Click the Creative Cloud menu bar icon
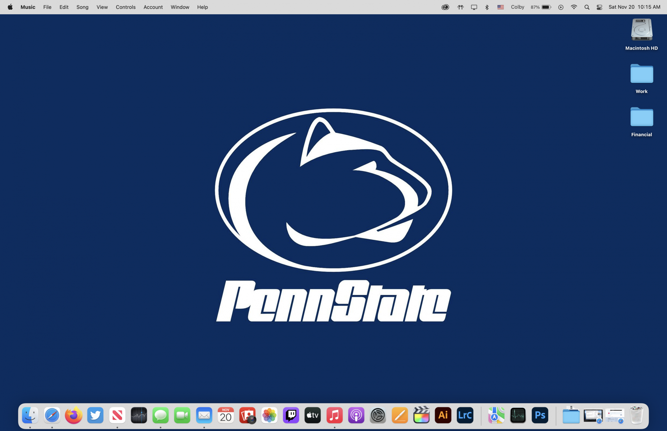This screenshot has width=667, height=431. click(445, 7)
